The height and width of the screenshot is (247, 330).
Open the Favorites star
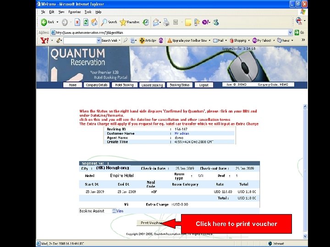(129, 22)
